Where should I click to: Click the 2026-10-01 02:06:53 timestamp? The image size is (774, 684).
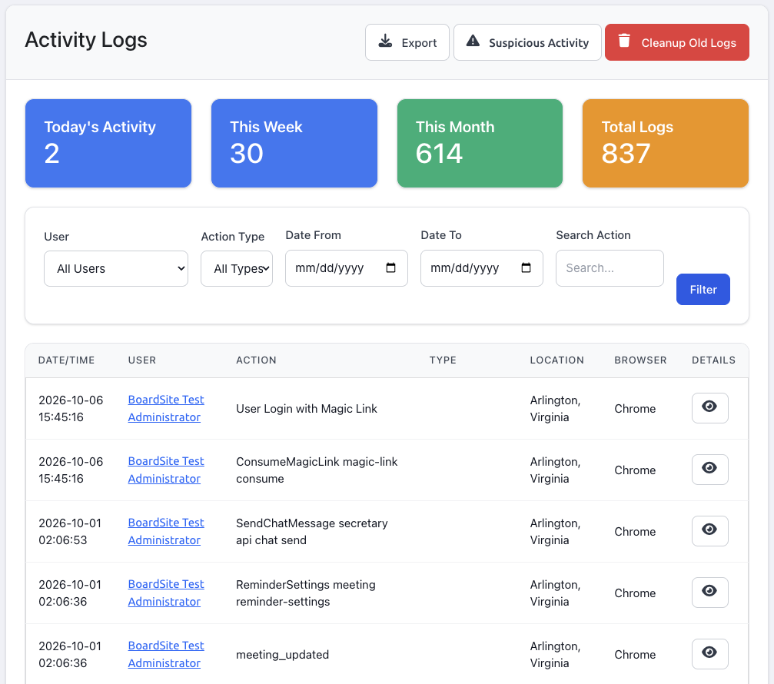pyautogui.click(x=70, y=532)
